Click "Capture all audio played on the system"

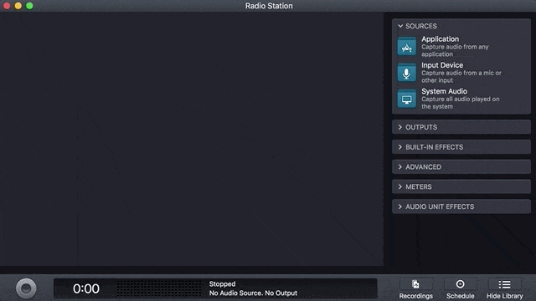point(460,103)
